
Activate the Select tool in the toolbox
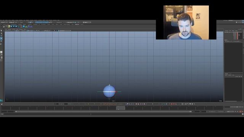coord(2,30)
